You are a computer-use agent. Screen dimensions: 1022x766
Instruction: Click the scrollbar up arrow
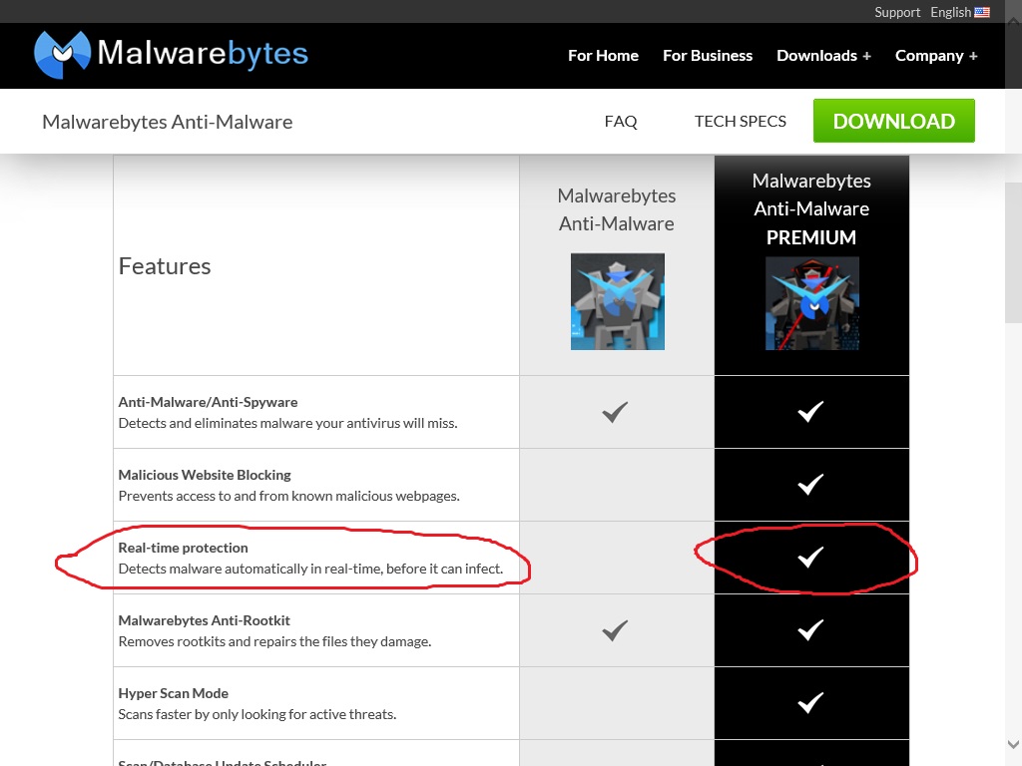click(x=1014, y=22)
